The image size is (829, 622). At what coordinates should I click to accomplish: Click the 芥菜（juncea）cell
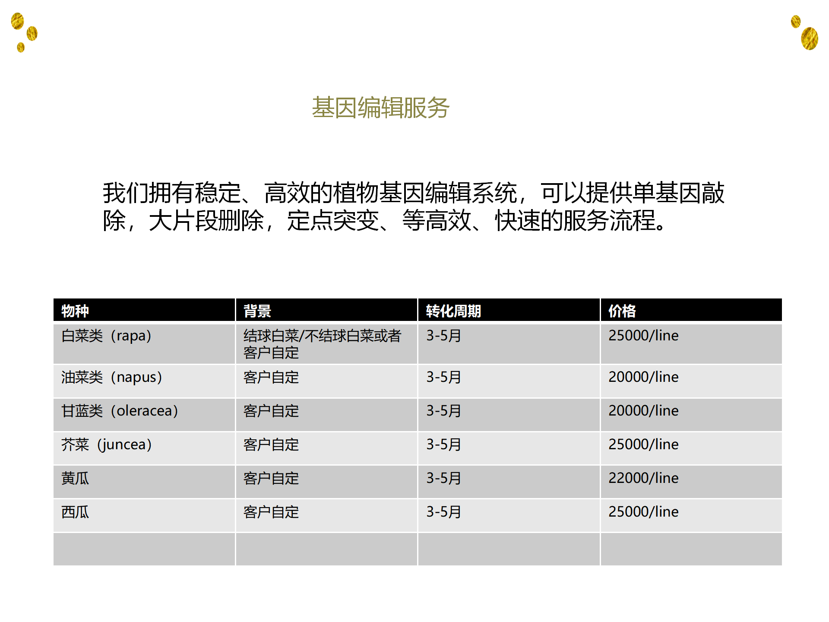144,448
